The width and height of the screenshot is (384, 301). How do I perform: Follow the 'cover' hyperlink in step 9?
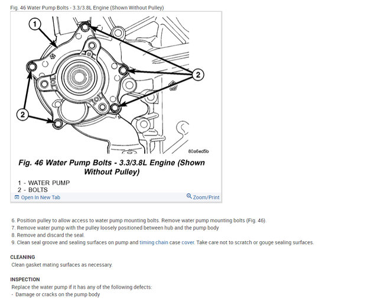(188, 242)
